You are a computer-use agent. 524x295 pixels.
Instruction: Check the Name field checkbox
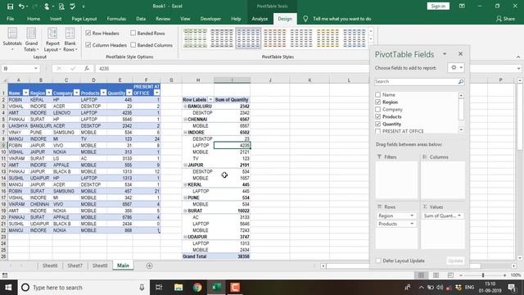(x=378, y=95)
